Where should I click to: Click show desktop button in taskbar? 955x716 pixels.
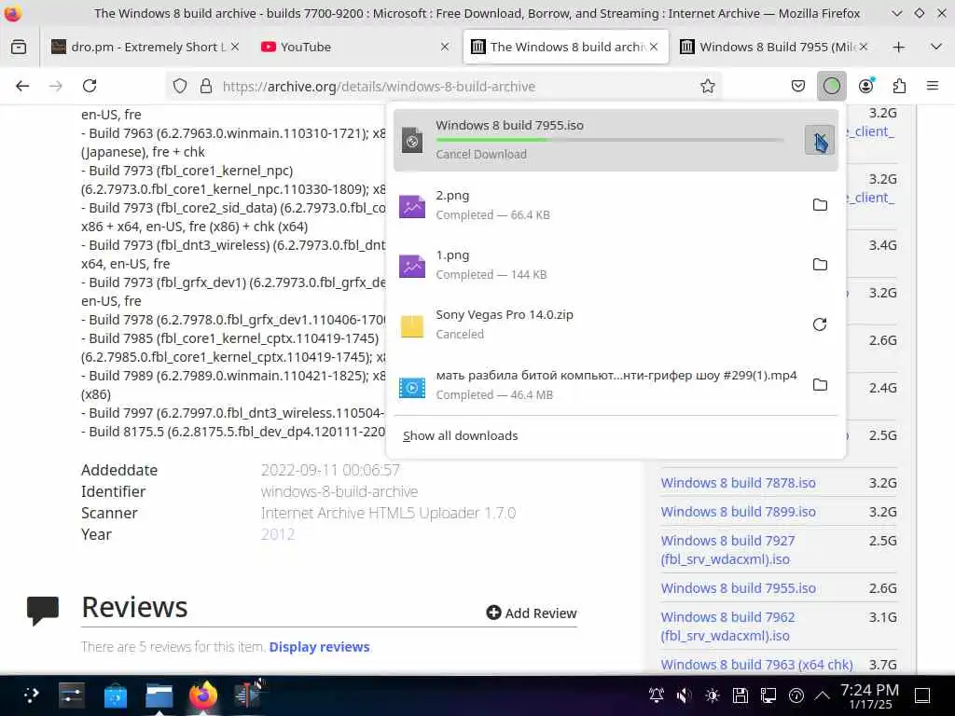point(922,695)
